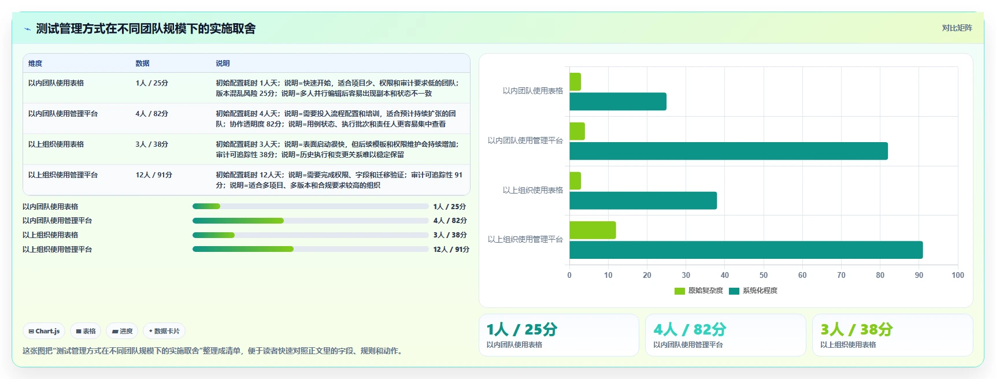Screen dimensions: 996x379
Task: Click the green bar for 以内团队使用管理平台 in chart
Action: [x=577, y=131]
